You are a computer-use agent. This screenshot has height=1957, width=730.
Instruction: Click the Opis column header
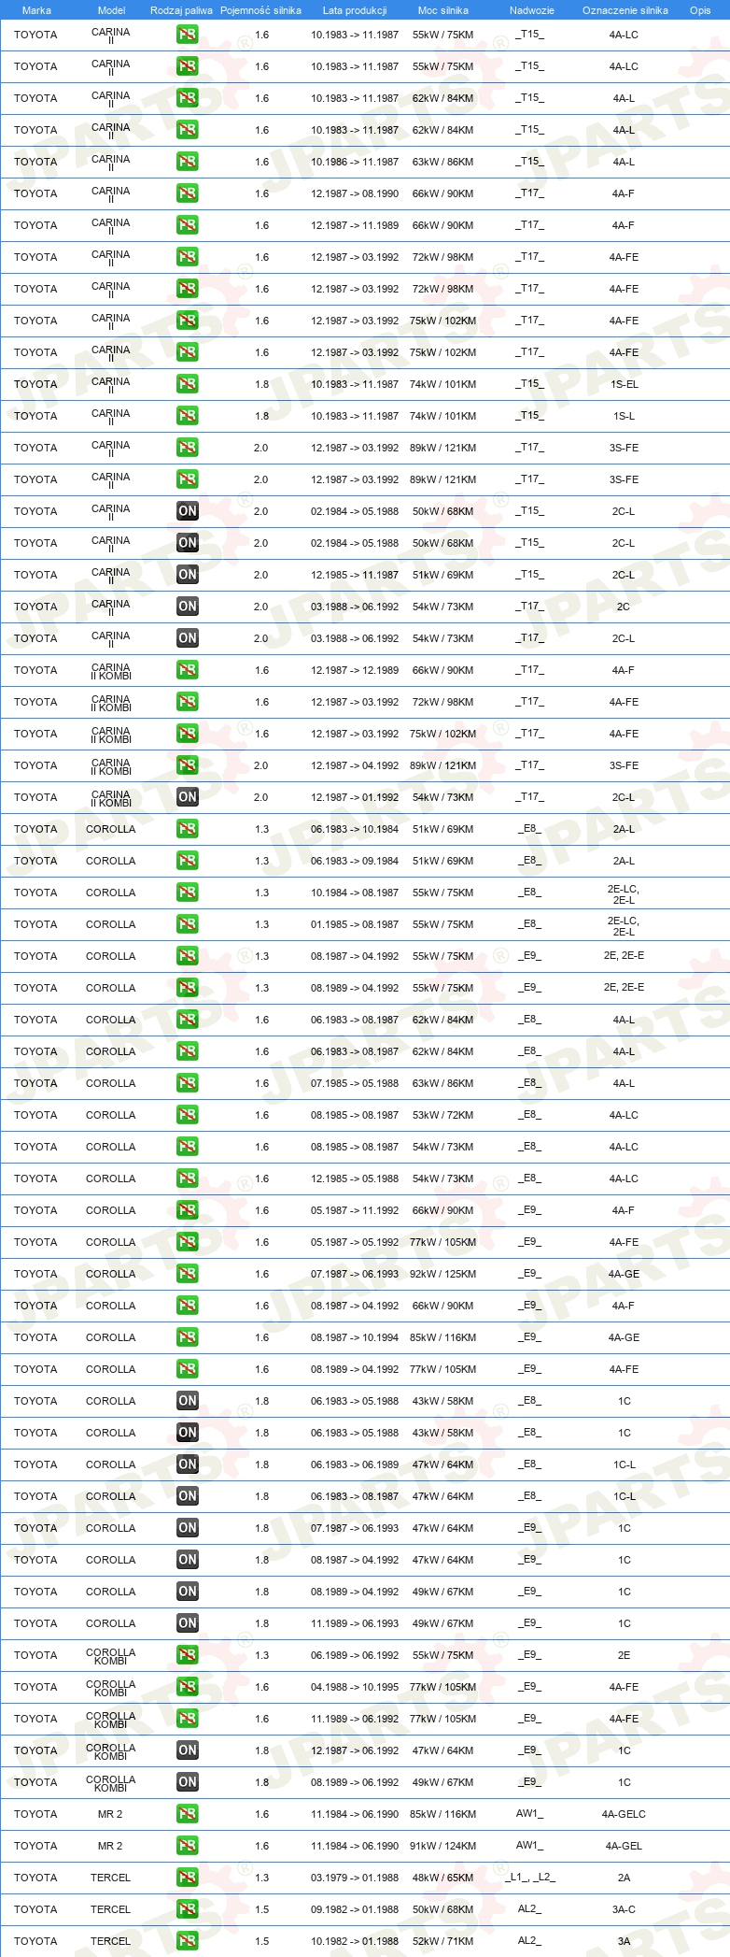click(x=700, y=10)
